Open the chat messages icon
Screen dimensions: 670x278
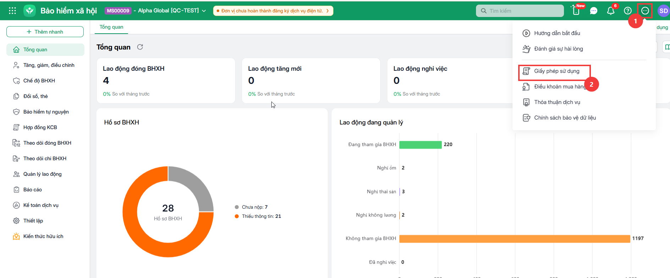[x=594, y=11]
